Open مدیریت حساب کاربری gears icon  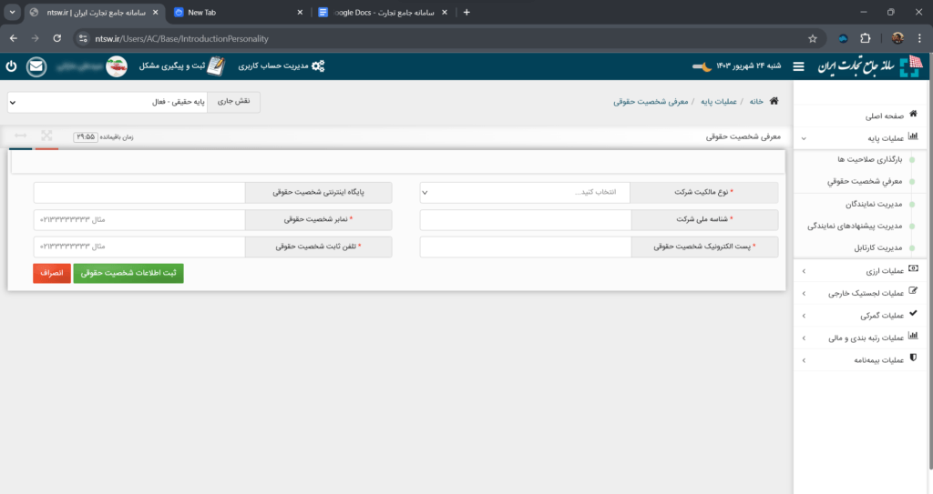point(318,66)
